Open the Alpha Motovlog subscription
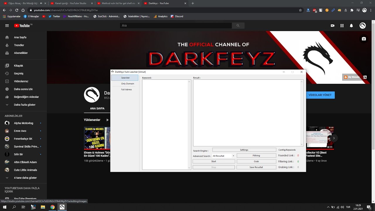 [23, 123]
